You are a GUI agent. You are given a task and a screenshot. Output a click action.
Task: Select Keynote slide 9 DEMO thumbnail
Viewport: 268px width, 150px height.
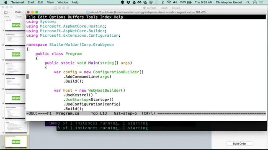click(x=15, y=25)
